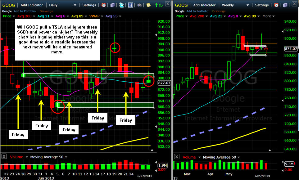Open Moving Average 50 dropdown in Daily chart
This screenshot has height=180, width=299.
(x=66, y=157)
